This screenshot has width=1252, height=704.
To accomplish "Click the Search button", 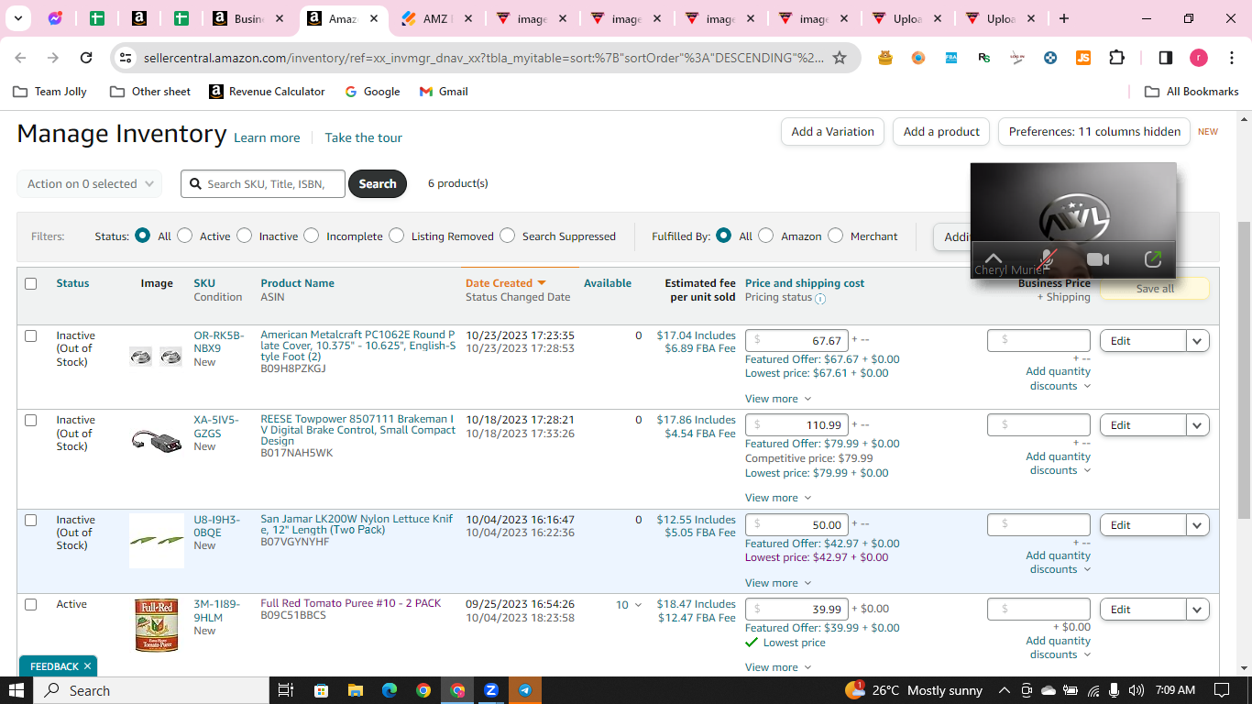I will pyautogui.click(x=377, y=183).
